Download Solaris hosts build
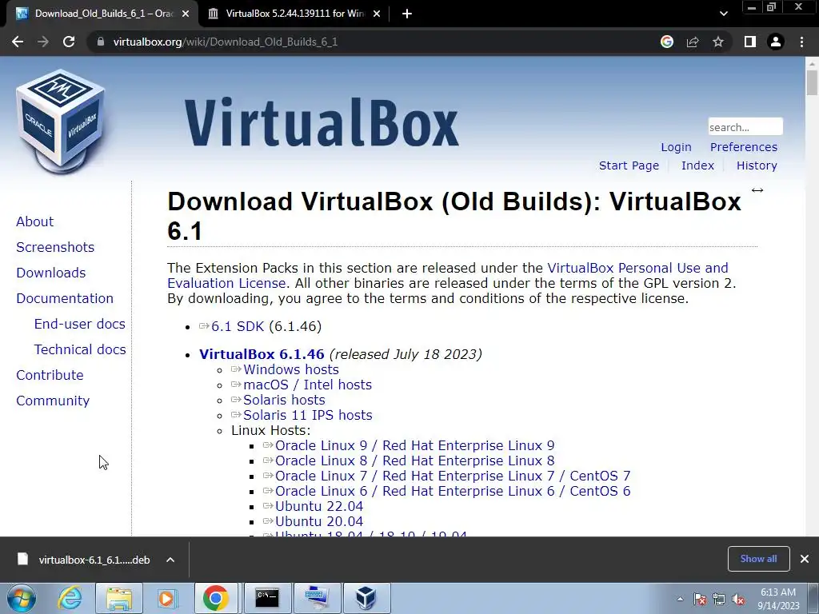This screenshot has width=819, height=614. pos(284,400)
